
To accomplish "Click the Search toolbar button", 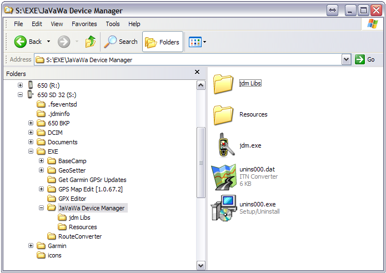I will pos(122,42).
